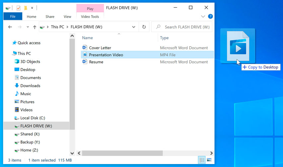Click the Downloads blue arrow icon
283x167 pixels.
tap(17, 85)
